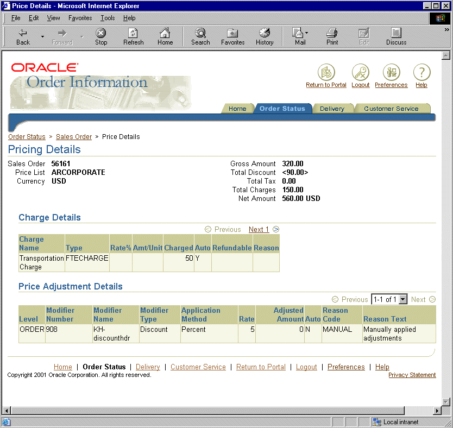Open the Mail toolbar button
453x428 pixels.
[x=299, y=37]
